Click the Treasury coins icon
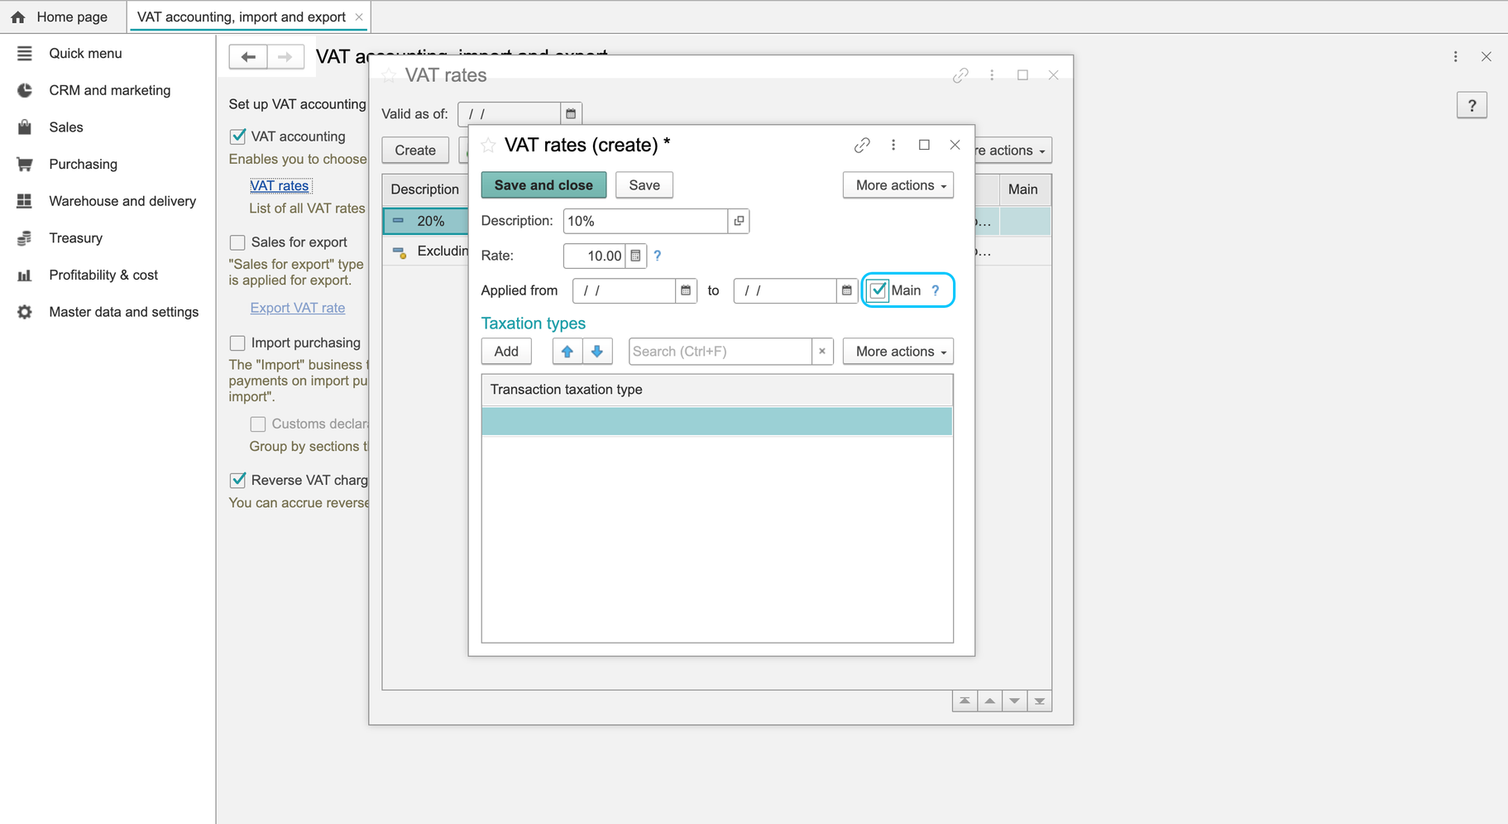1508x824 pixels. (24, 238)
